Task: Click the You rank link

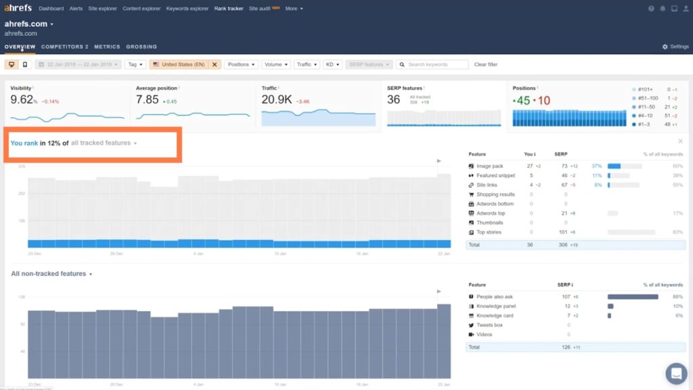Action: (24, 143)
